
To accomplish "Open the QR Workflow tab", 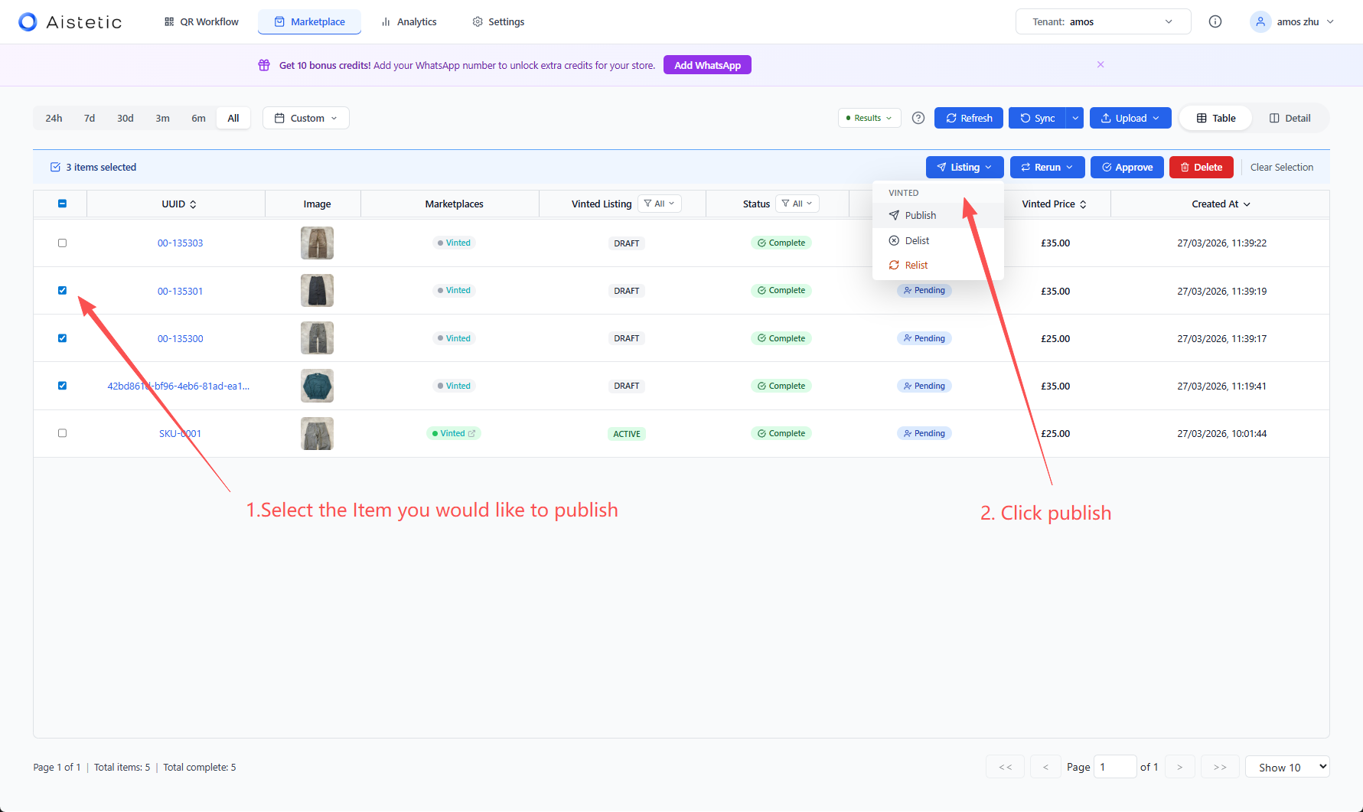I will click(201, 21).
